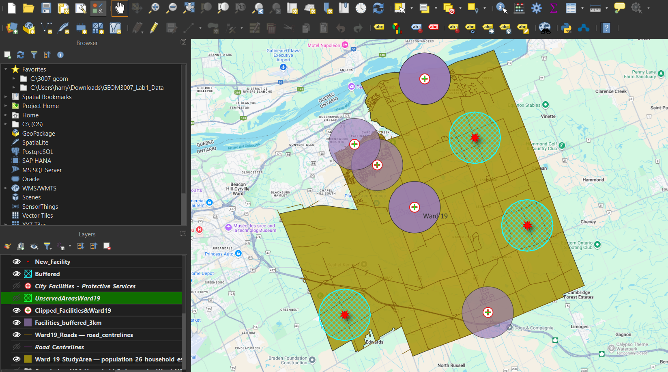
Task: Select the New_Facility layer
Action: tap(52, 262)
